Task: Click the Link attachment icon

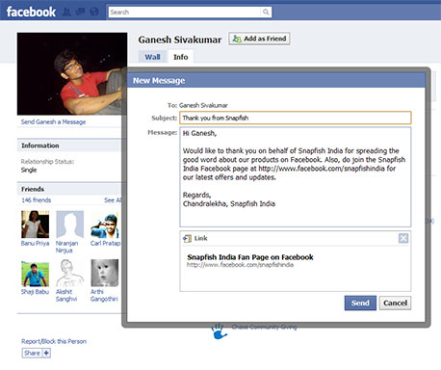Action: point(187,238)
